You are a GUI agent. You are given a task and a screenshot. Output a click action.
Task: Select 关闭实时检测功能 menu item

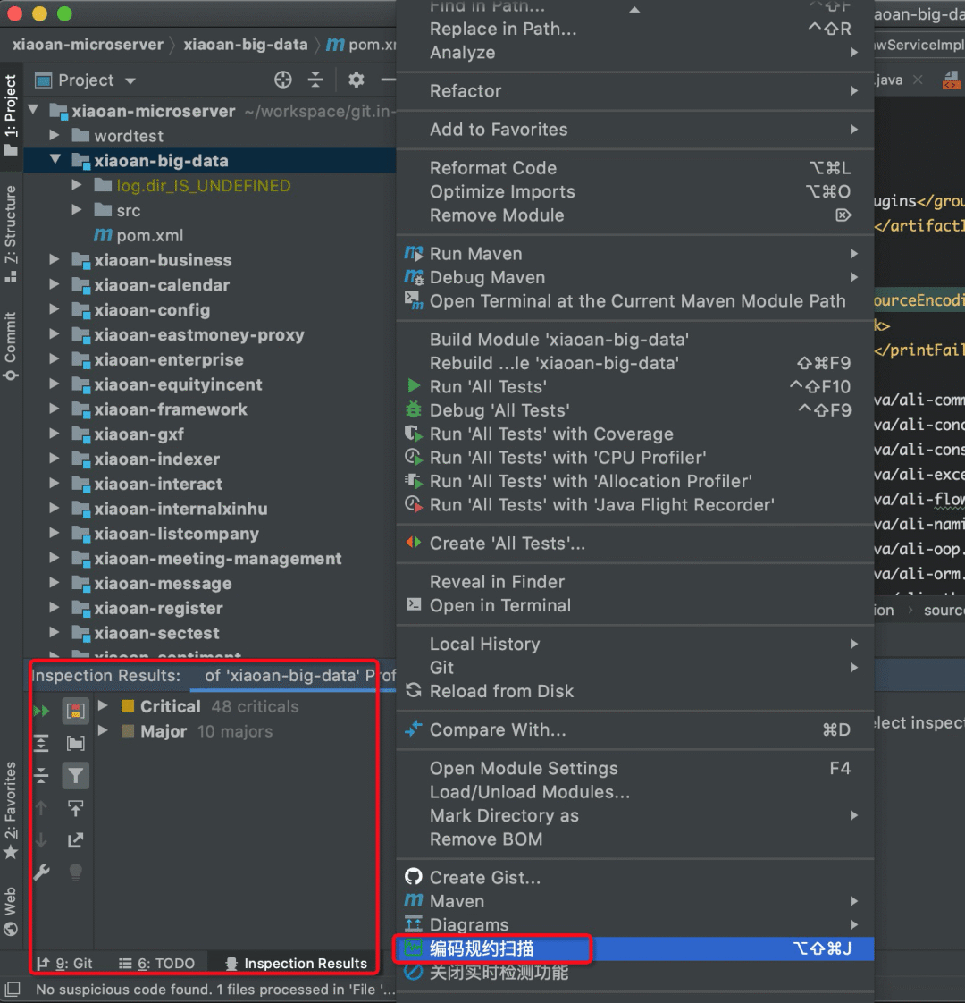click(635, 973)
